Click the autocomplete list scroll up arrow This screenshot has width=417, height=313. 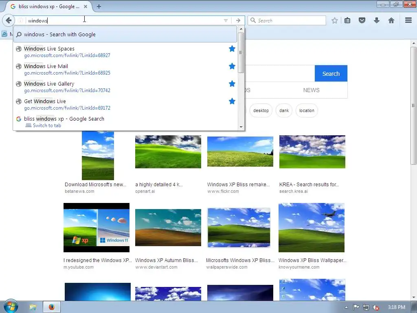[241, 29]
